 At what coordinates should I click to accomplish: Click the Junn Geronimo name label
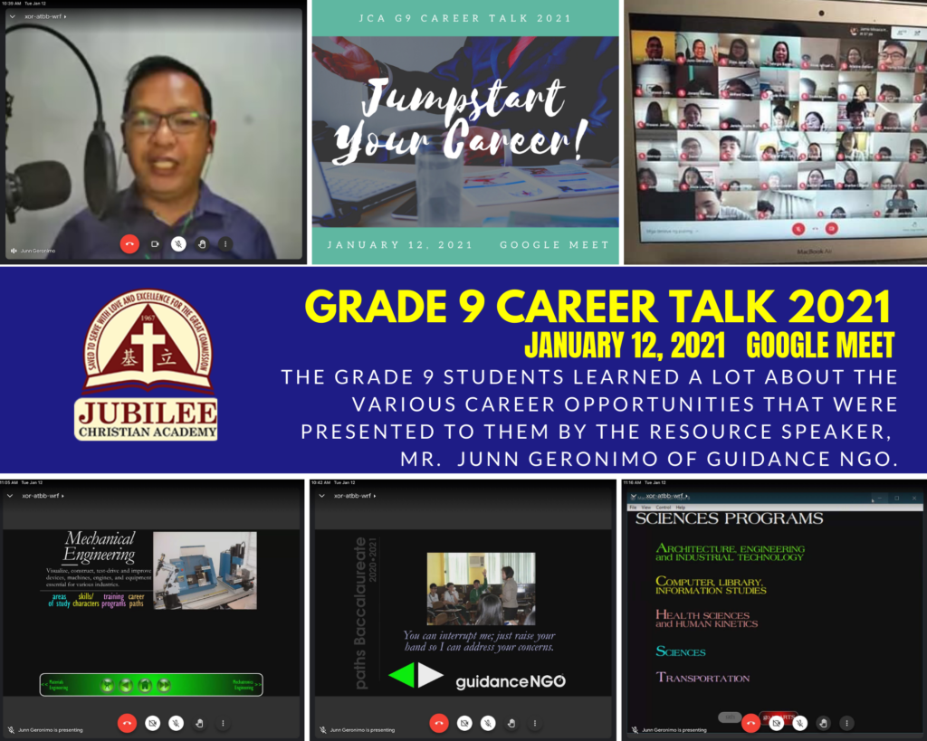click(37, 251)
